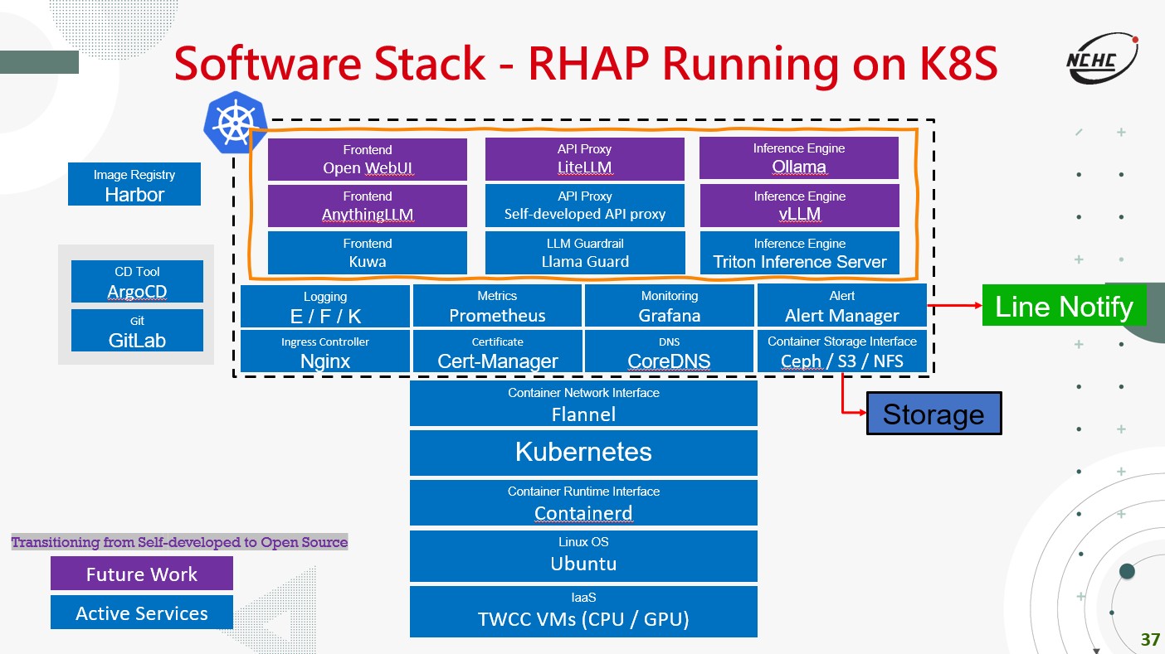Screen dimensions: 1165x654
Task: Click the Ingress Controller Nginx box
Action: (325, 351)
